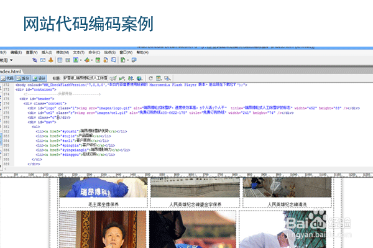The image size is (373, 248).
Task: Select the index.html document tab
Action: (x=11, y=71)
